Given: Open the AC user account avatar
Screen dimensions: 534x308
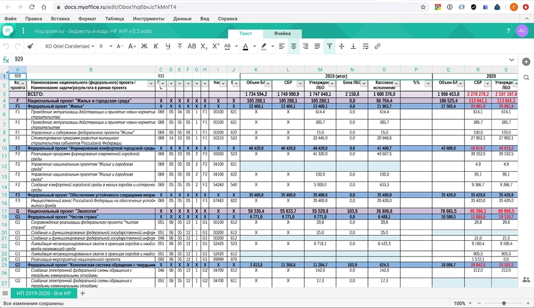Looking at the screenshot, I should click(x=521, y=32).
